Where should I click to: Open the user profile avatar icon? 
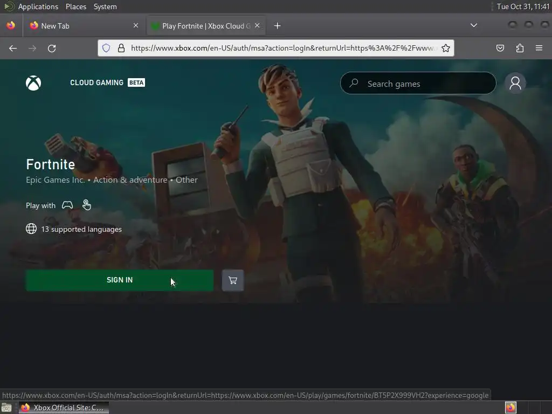[515, 83]
